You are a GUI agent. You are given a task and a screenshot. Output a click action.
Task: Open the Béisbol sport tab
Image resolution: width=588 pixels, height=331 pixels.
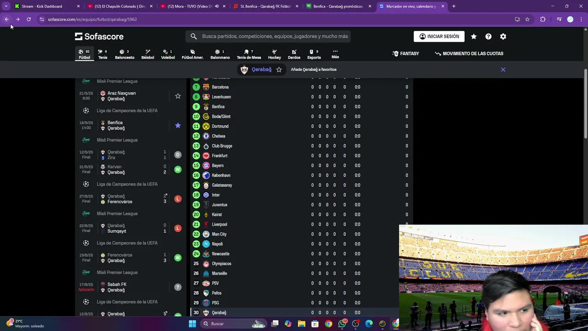pos(147,54)
